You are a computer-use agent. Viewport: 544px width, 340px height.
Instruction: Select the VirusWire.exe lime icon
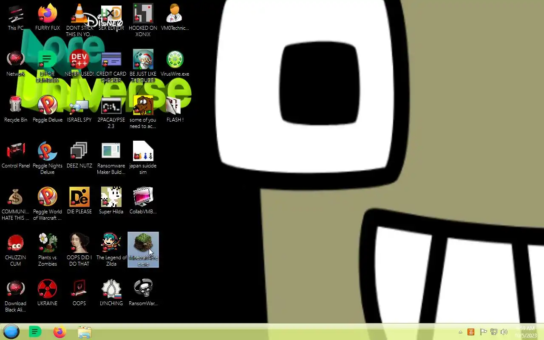coord(175,64)
